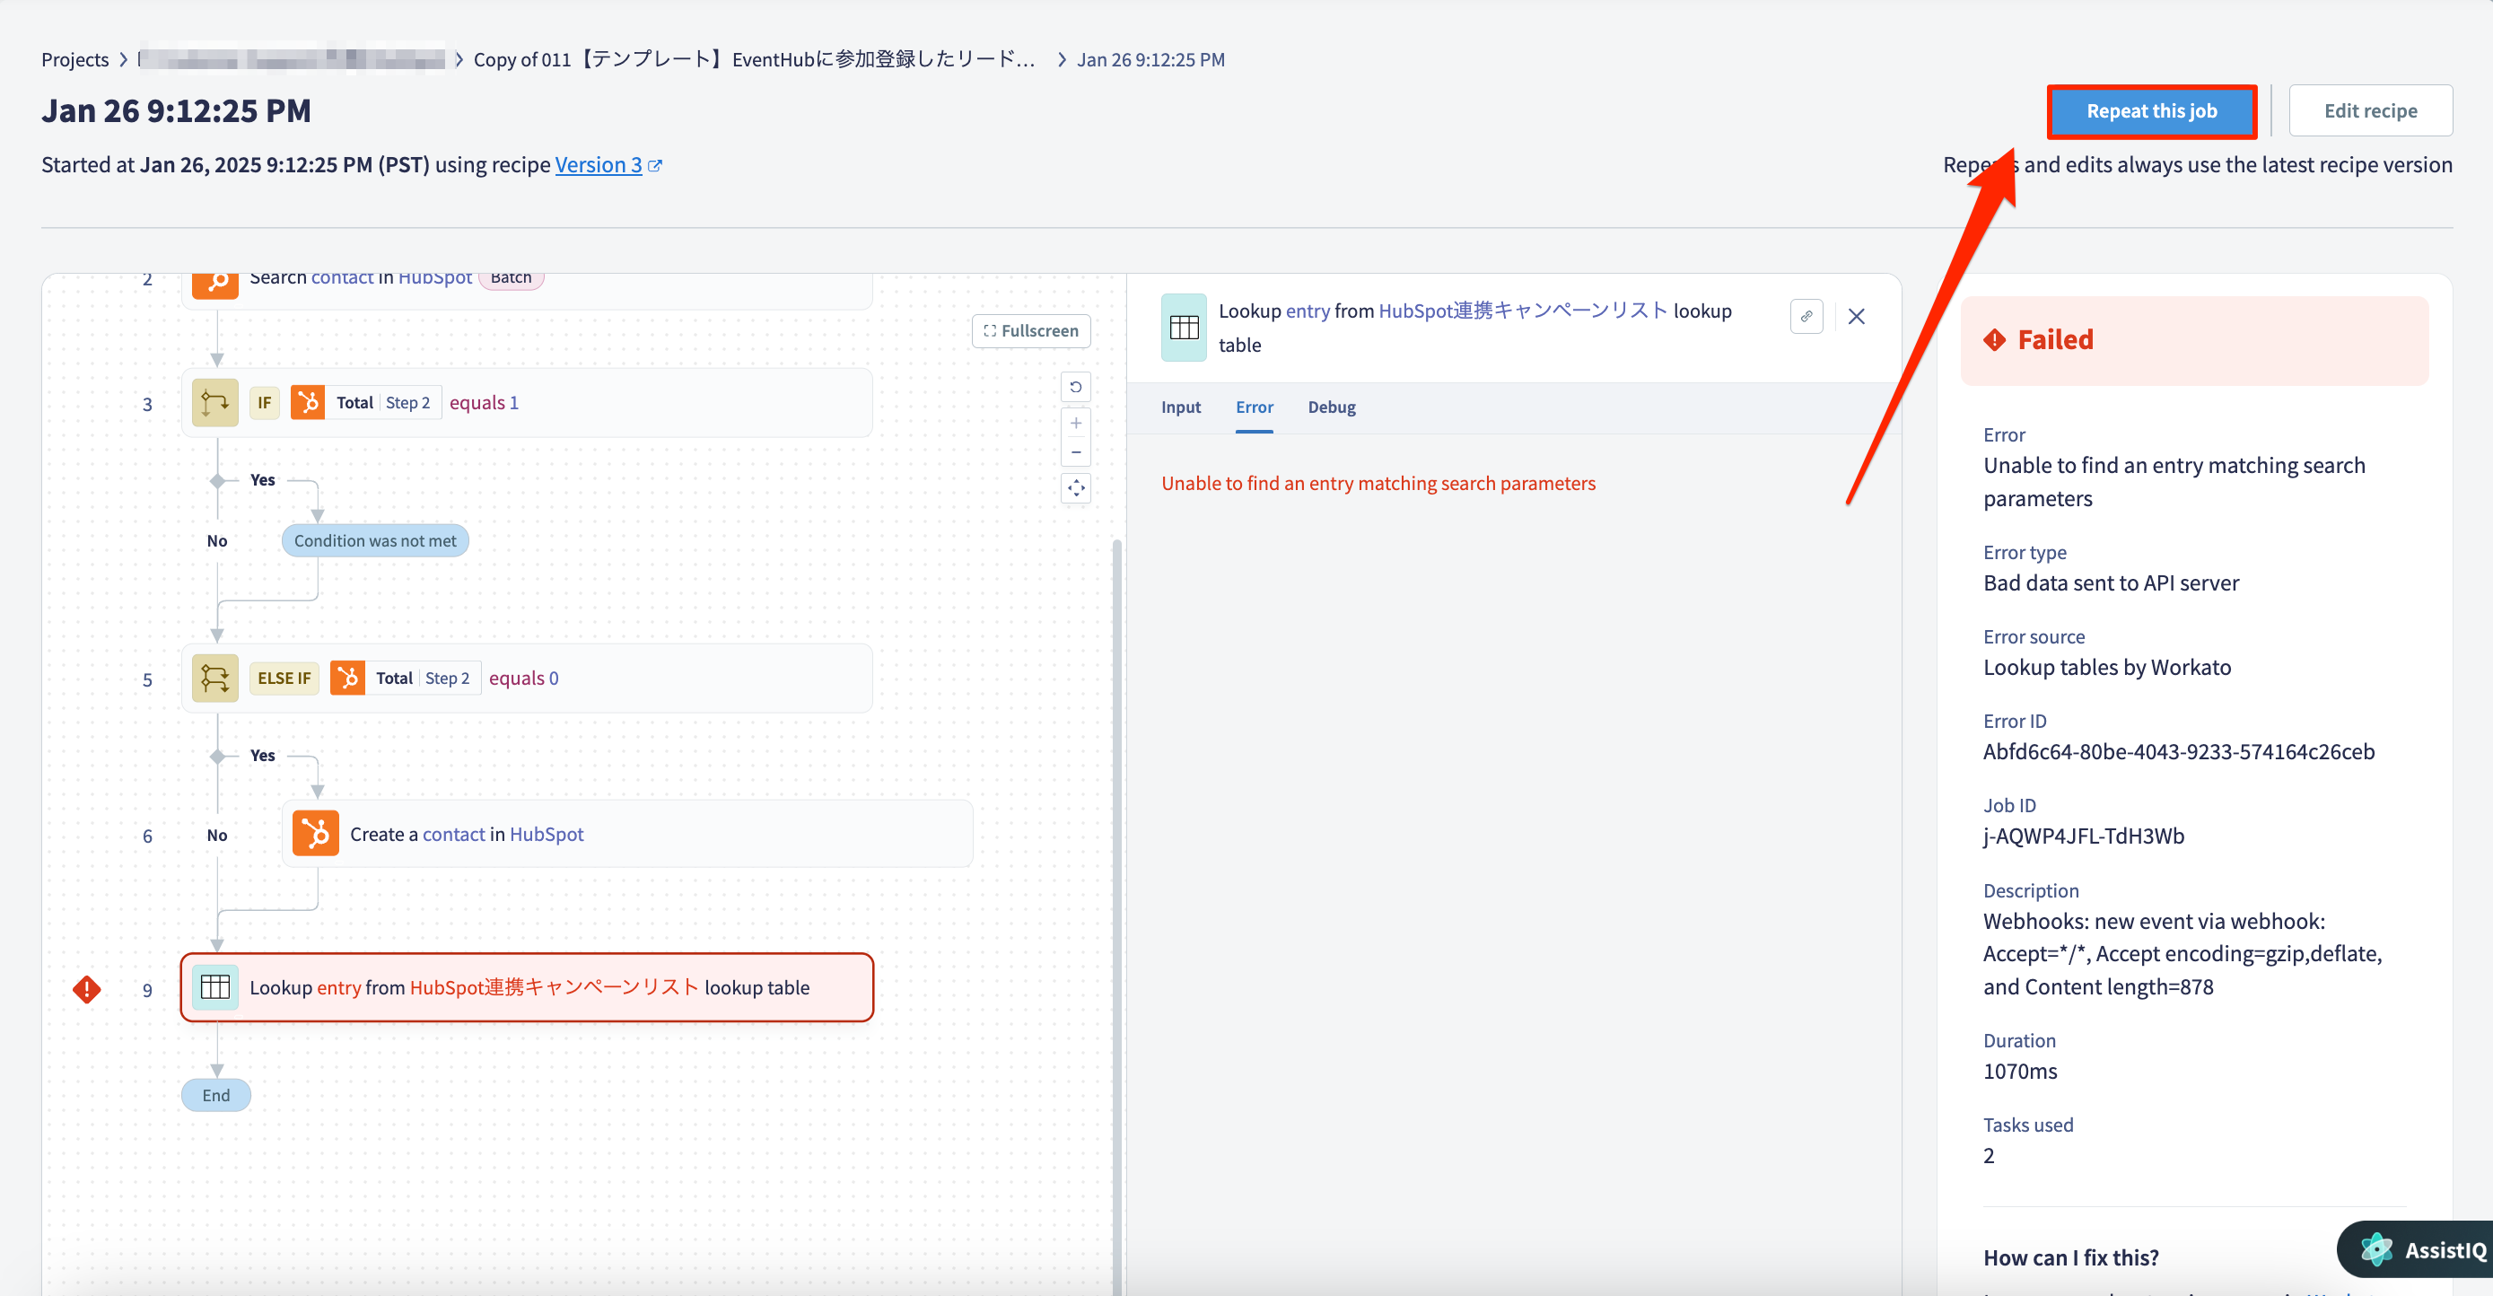
Task: Copy step link with the chain icon
Action: coord(1806,317)
